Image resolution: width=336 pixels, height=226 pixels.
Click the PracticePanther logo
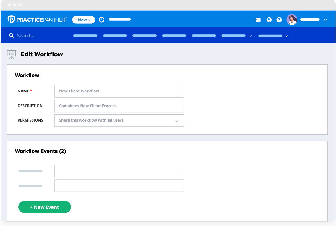tap(37, 20)
